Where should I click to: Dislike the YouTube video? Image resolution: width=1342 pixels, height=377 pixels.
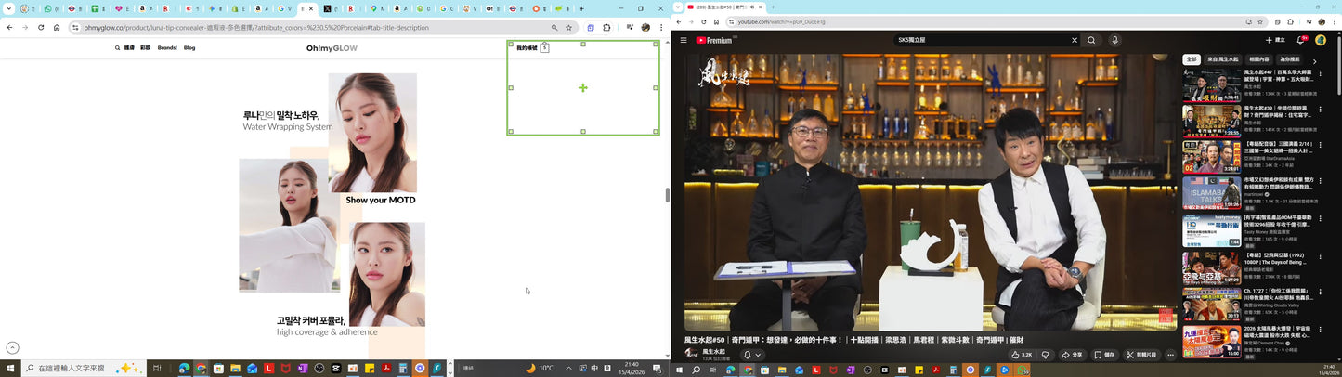tap(1045, 355)
